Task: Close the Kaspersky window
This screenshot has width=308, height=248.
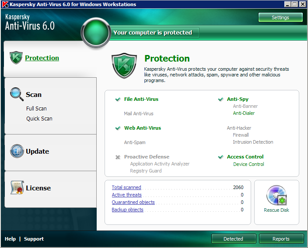Action: coord(302,4)
